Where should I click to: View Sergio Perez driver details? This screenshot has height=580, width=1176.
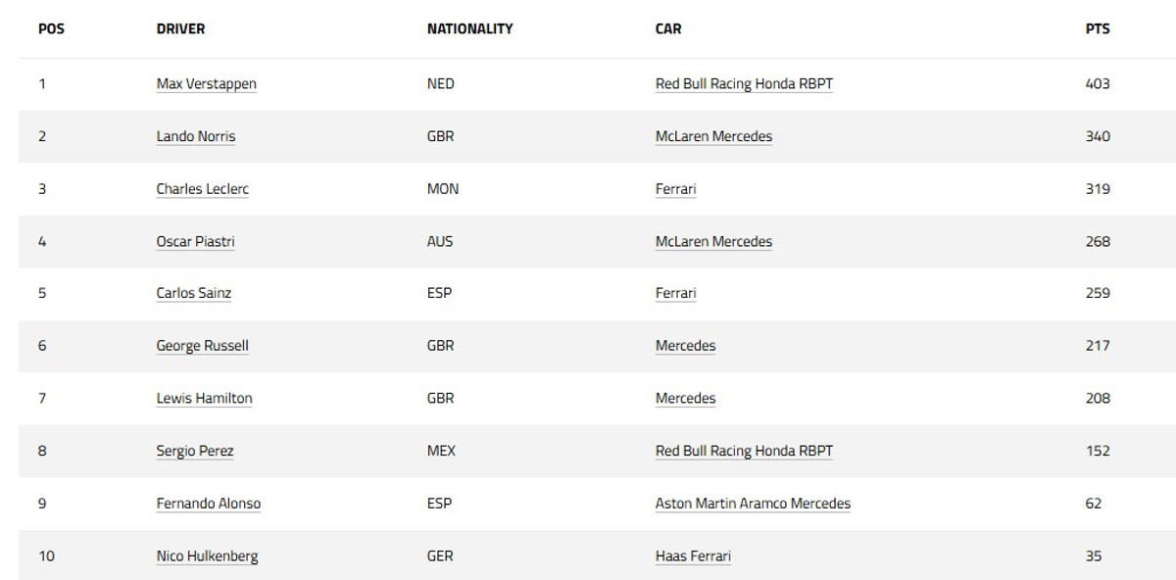click(x=194, y=451)
